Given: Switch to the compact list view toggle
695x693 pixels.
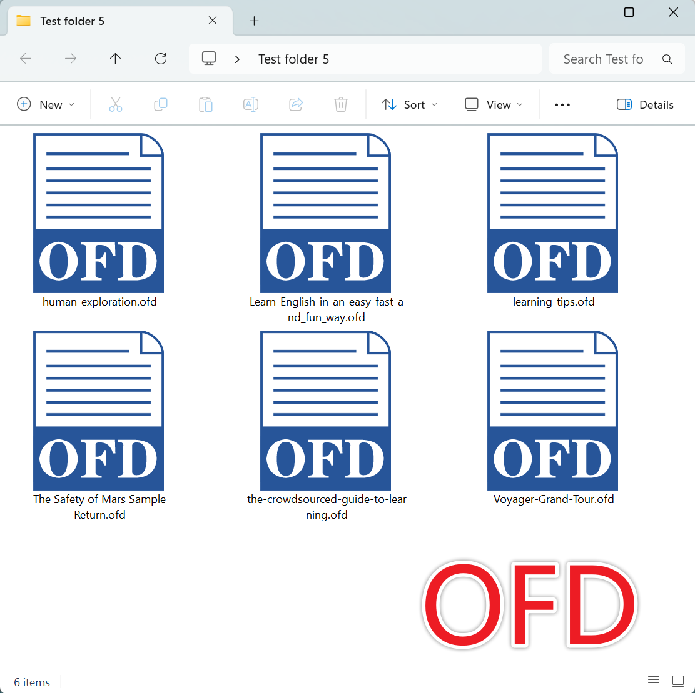Looking at the screenshot, I should 654,681.
